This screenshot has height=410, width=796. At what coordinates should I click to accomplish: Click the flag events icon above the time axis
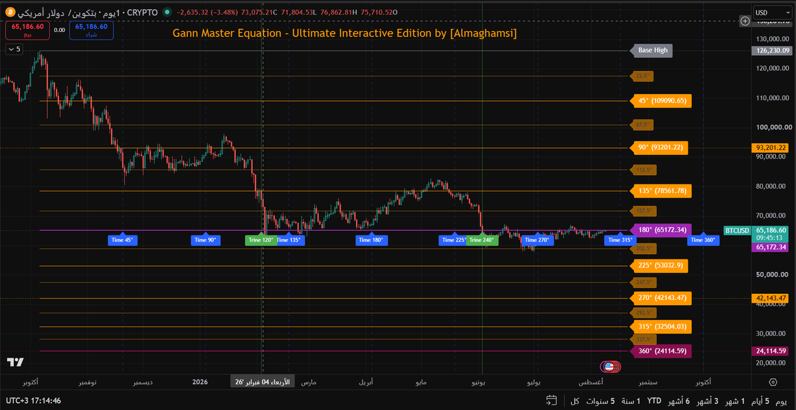(x=610, y=366)
